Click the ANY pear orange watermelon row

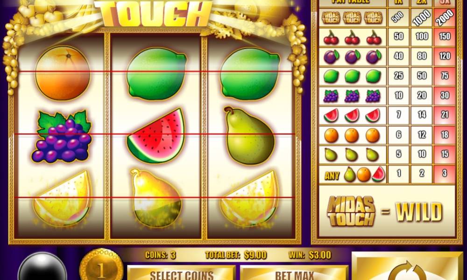click(x=387, y=174)
